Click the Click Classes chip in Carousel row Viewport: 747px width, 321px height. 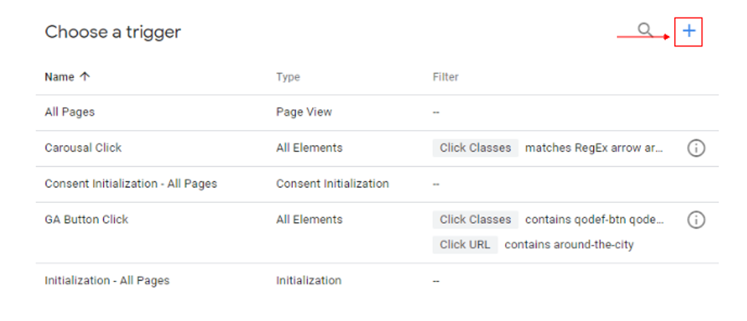[475, 148]
